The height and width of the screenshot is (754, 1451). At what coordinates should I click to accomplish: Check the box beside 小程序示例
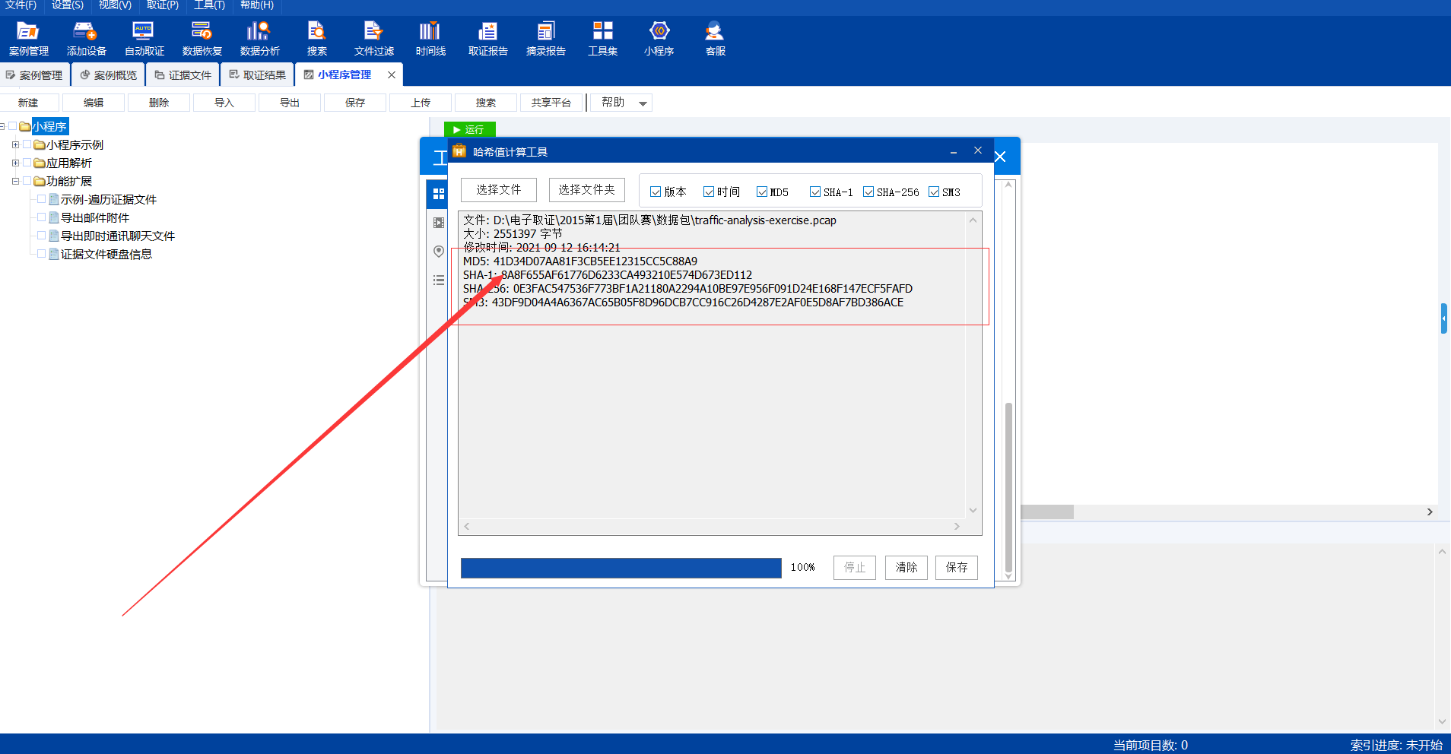(27, 144)
